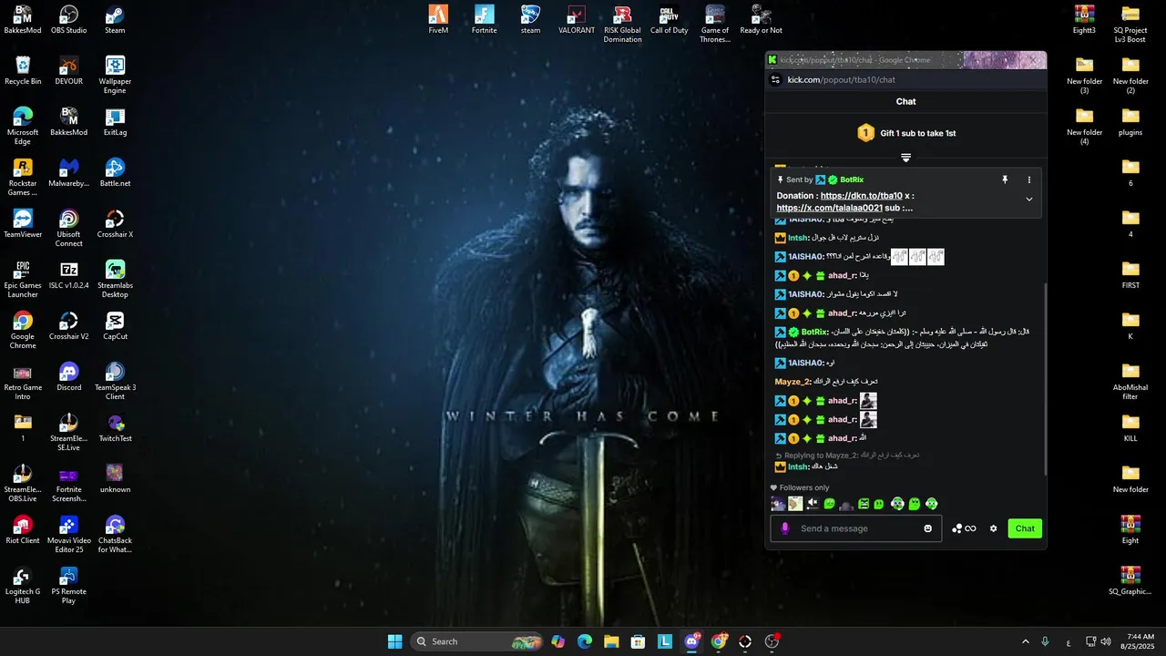1166x656 pixels.
Task: Open the FIRST folder on desktop
Action: point(1130,275)
